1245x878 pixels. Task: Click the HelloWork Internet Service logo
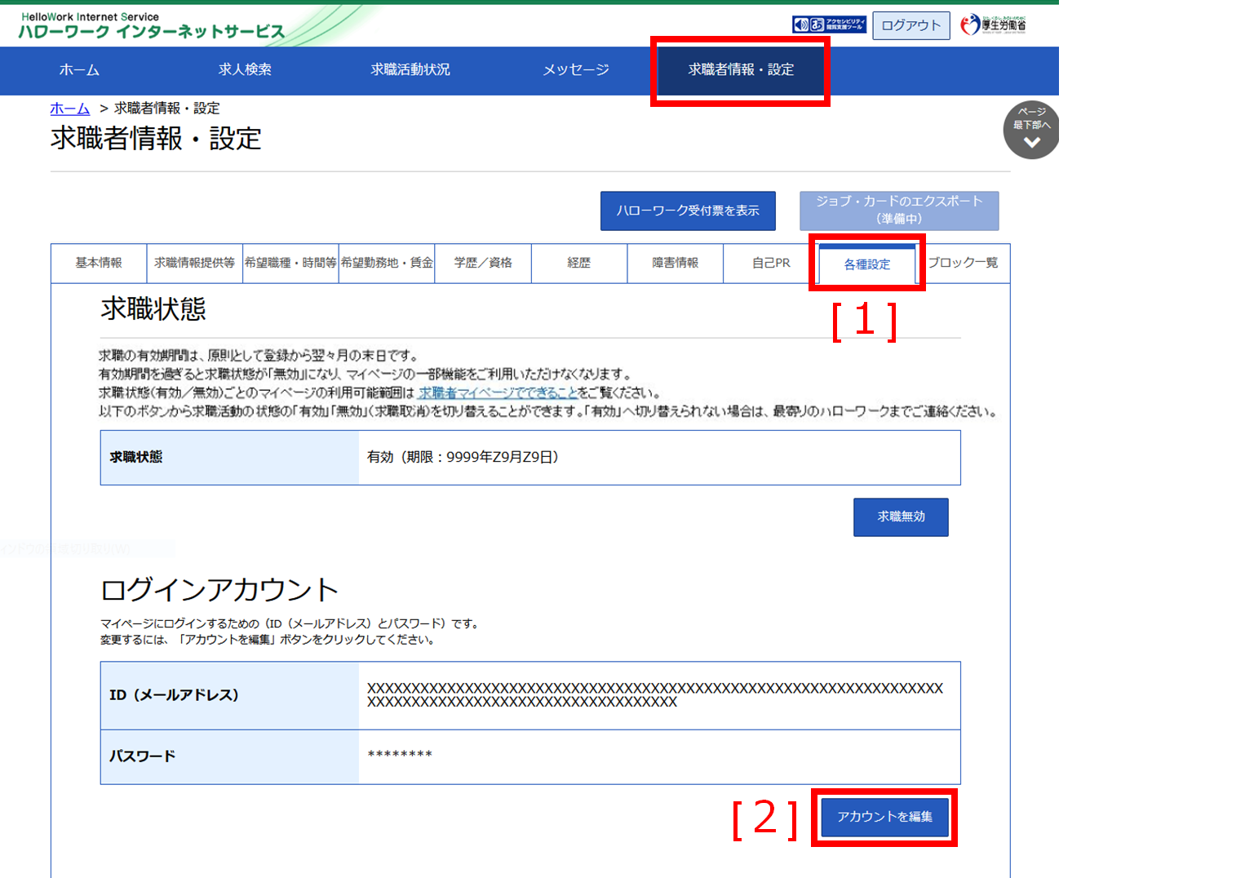point(152,27)
